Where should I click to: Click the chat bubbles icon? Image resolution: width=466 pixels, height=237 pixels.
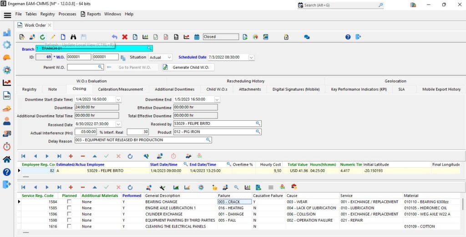click(307, 37)
